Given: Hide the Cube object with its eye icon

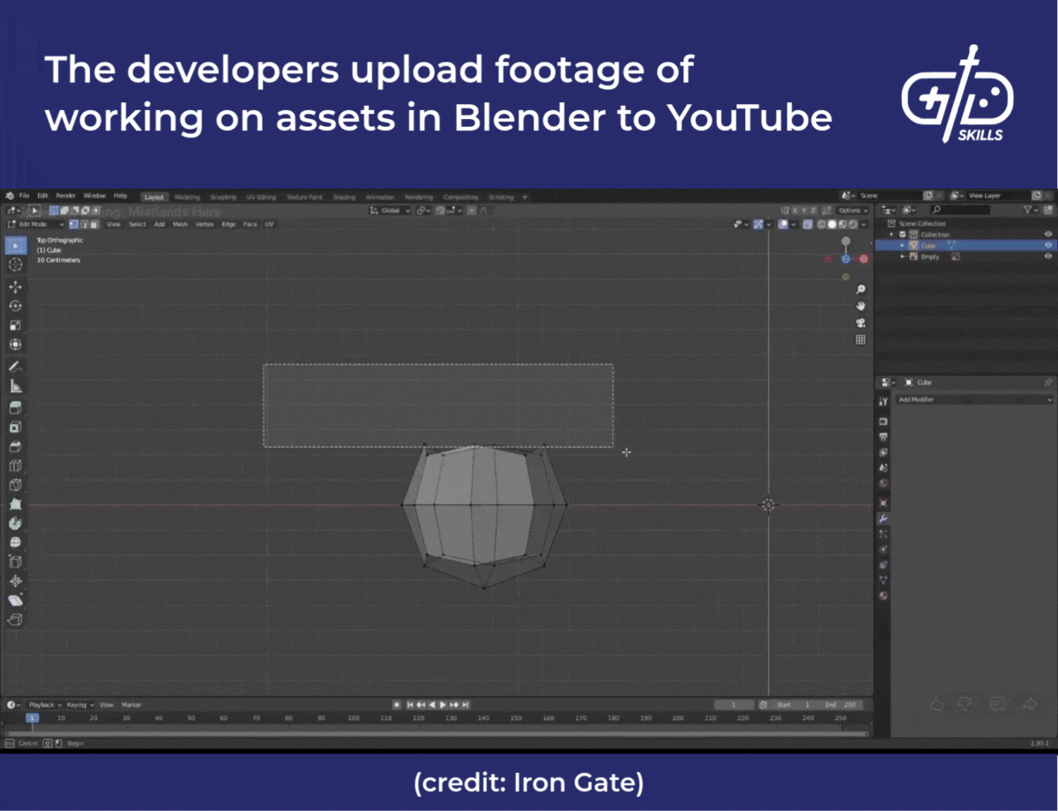Looking at the screenshot, I should [1048, 245].
